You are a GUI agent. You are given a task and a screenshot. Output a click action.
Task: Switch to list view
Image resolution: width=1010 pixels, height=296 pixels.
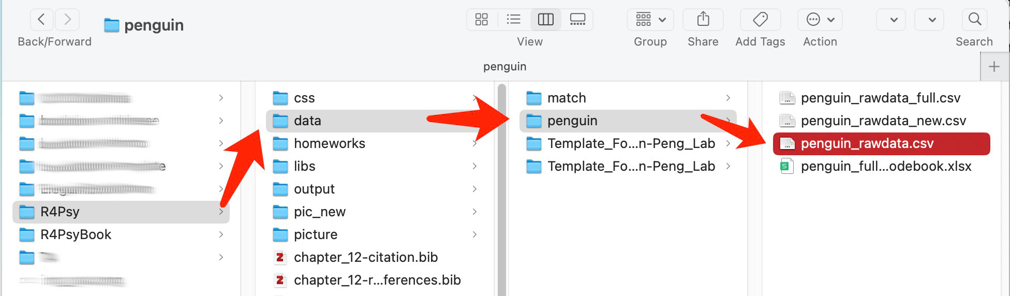pyautogui.click(x=513, y=20)
